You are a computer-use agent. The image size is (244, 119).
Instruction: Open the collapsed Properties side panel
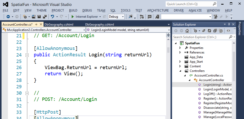240,29
